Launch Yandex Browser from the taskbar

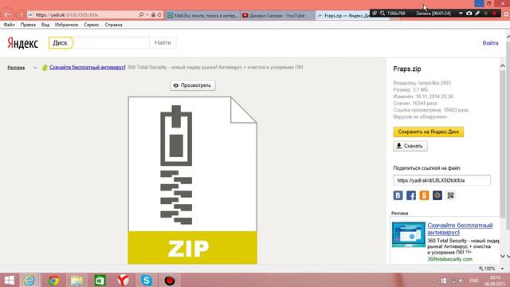(x=123, y=280)
